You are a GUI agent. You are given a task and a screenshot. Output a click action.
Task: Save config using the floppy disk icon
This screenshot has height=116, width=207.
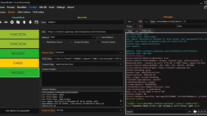[37, 22]
